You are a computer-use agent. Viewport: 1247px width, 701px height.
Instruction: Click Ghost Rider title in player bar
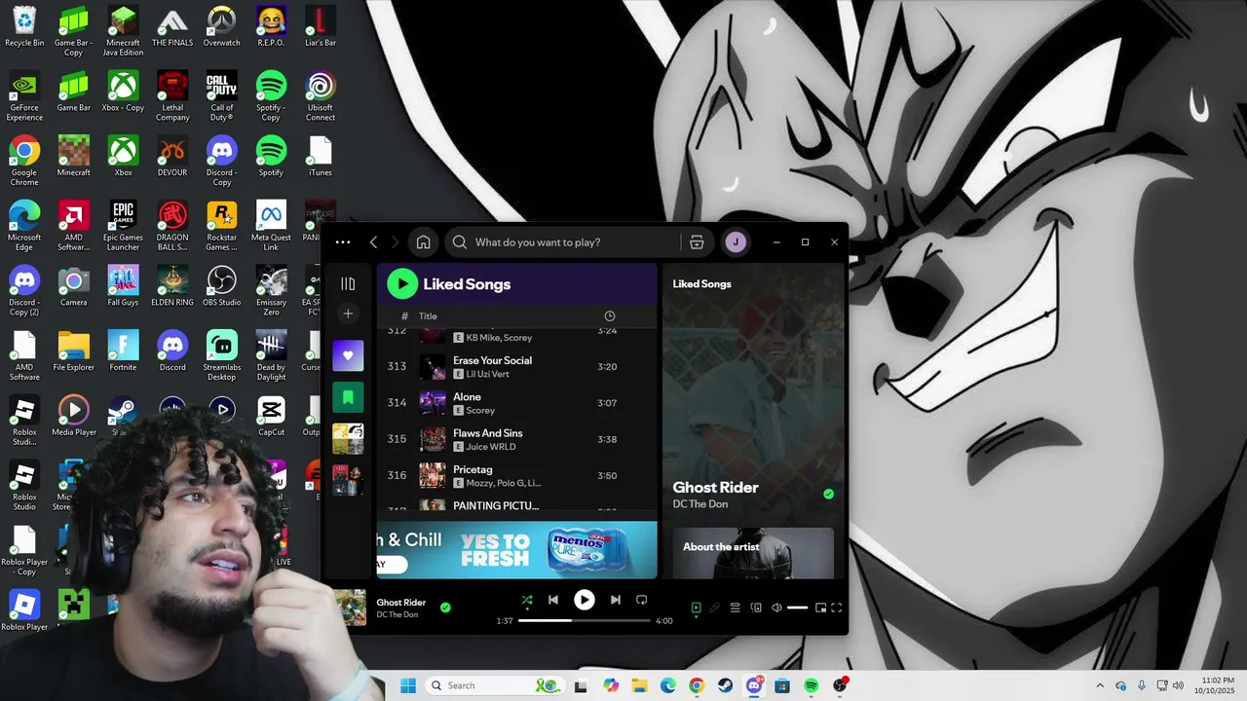(x=401, y=603)
